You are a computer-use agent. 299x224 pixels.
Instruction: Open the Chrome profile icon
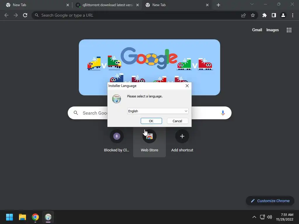pos(283,15)
